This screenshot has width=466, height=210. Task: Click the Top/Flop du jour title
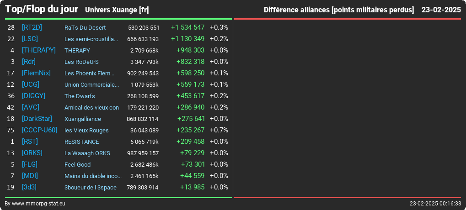pyautogui.click(x=42, y=9)
